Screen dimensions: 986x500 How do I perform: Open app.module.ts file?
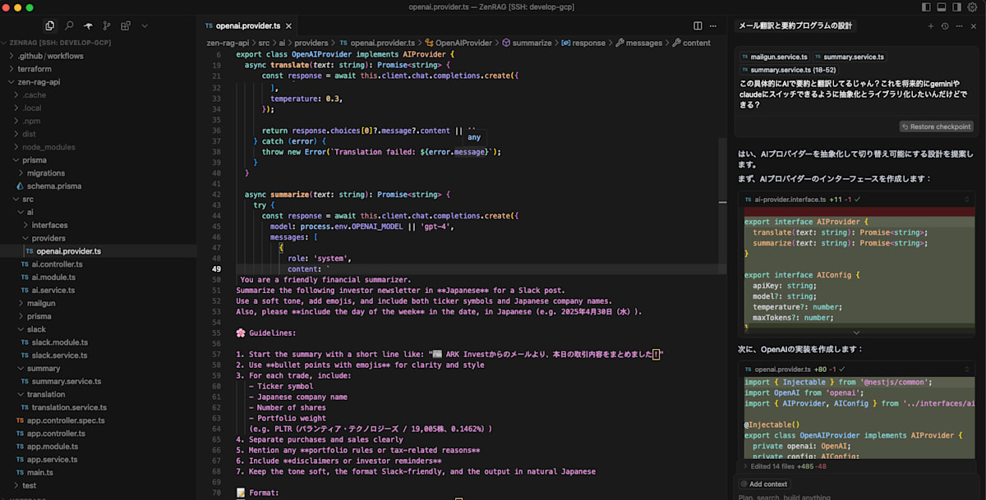point(53,447)
